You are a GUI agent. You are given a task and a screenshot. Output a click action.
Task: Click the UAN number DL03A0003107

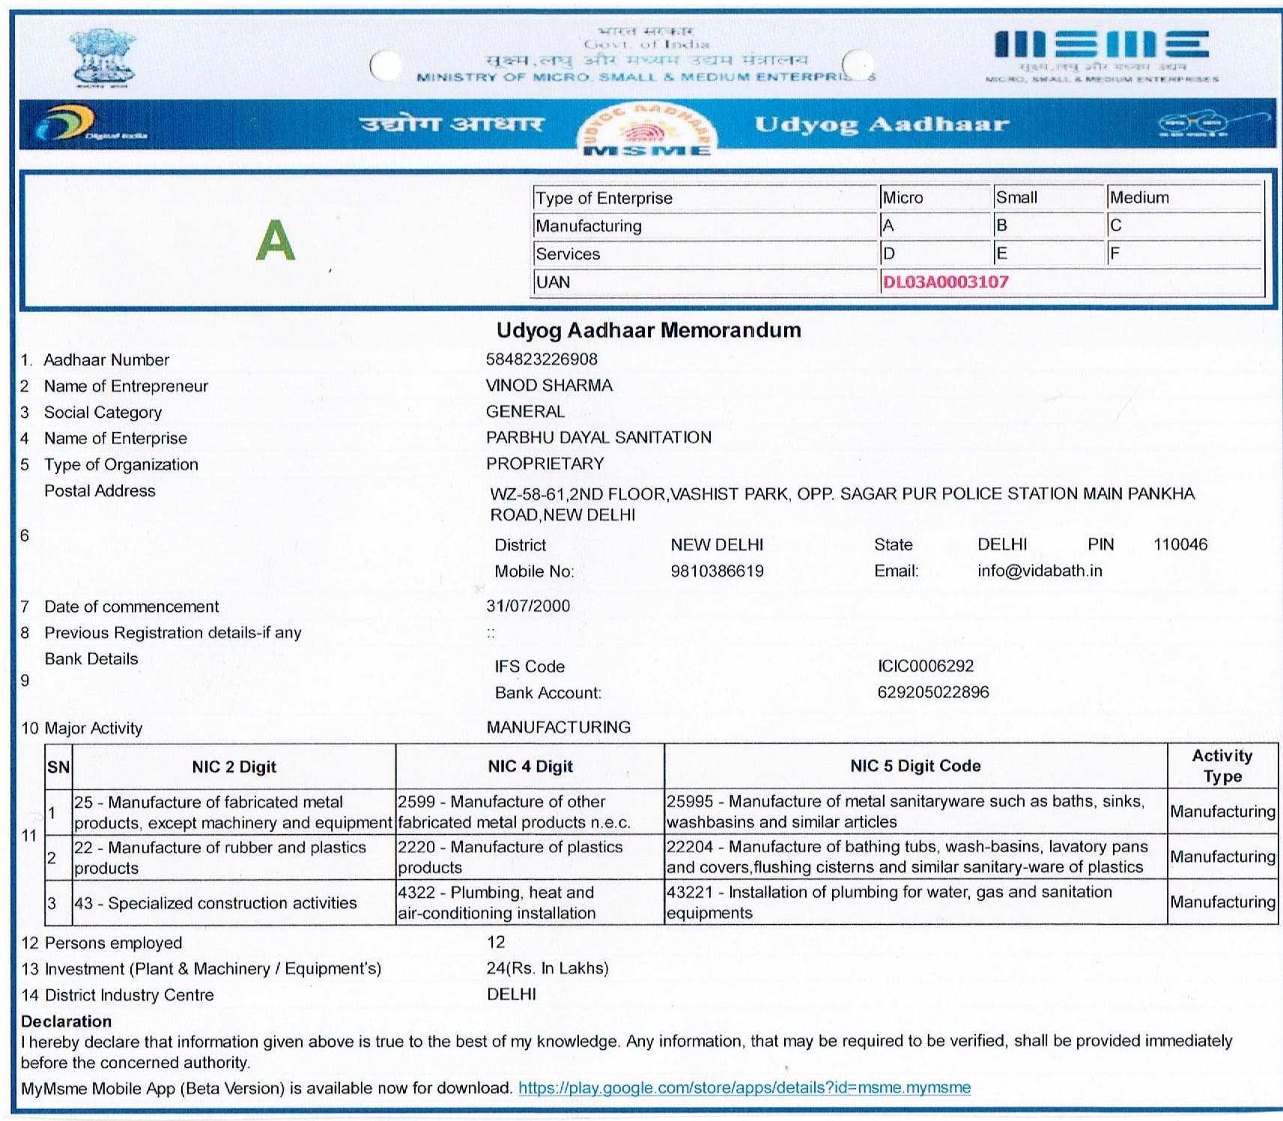point(945,282)
